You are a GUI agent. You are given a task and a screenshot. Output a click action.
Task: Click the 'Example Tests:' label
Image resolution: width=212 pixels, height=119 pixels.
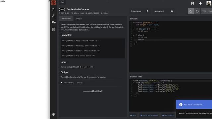pos(136,77)
